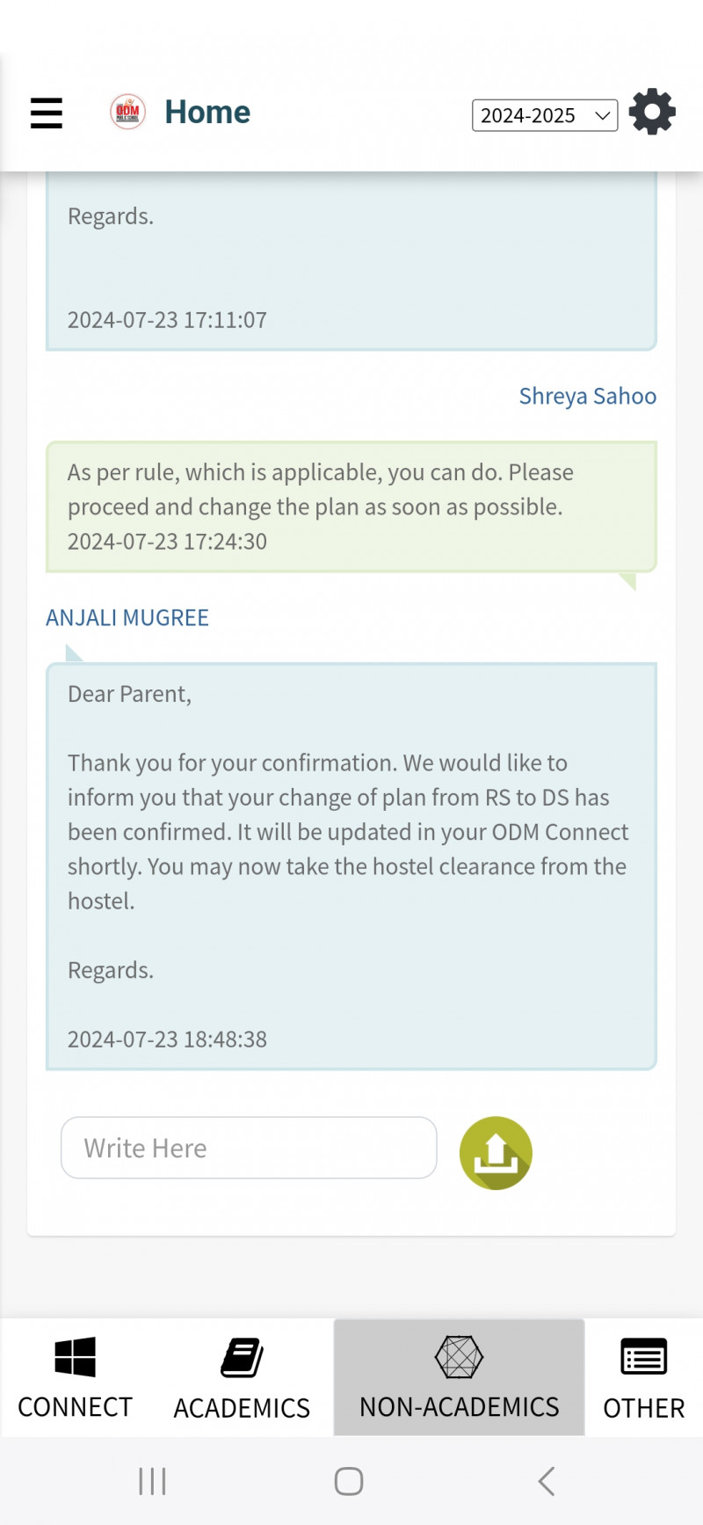Tap the Academics book icon
This screenshot has width=703, height=1525.
pyautogui.click(x=242, y=1358)
